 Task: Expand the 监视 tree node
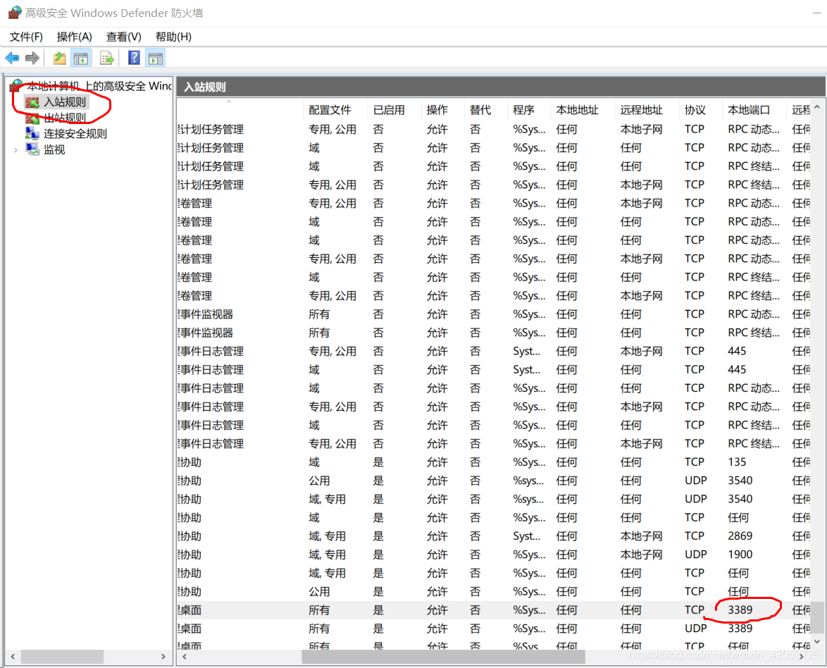[15, 150]
